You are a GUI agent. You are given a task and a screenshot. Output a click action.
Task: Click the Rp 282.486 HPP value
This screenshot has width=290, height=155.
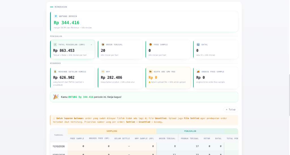[x=112, y=78]
